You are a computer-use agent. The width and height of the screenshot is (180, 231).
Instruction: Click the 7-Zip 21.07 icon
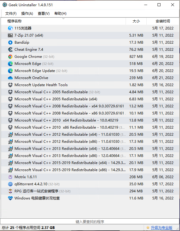click(x=10, y=35)
